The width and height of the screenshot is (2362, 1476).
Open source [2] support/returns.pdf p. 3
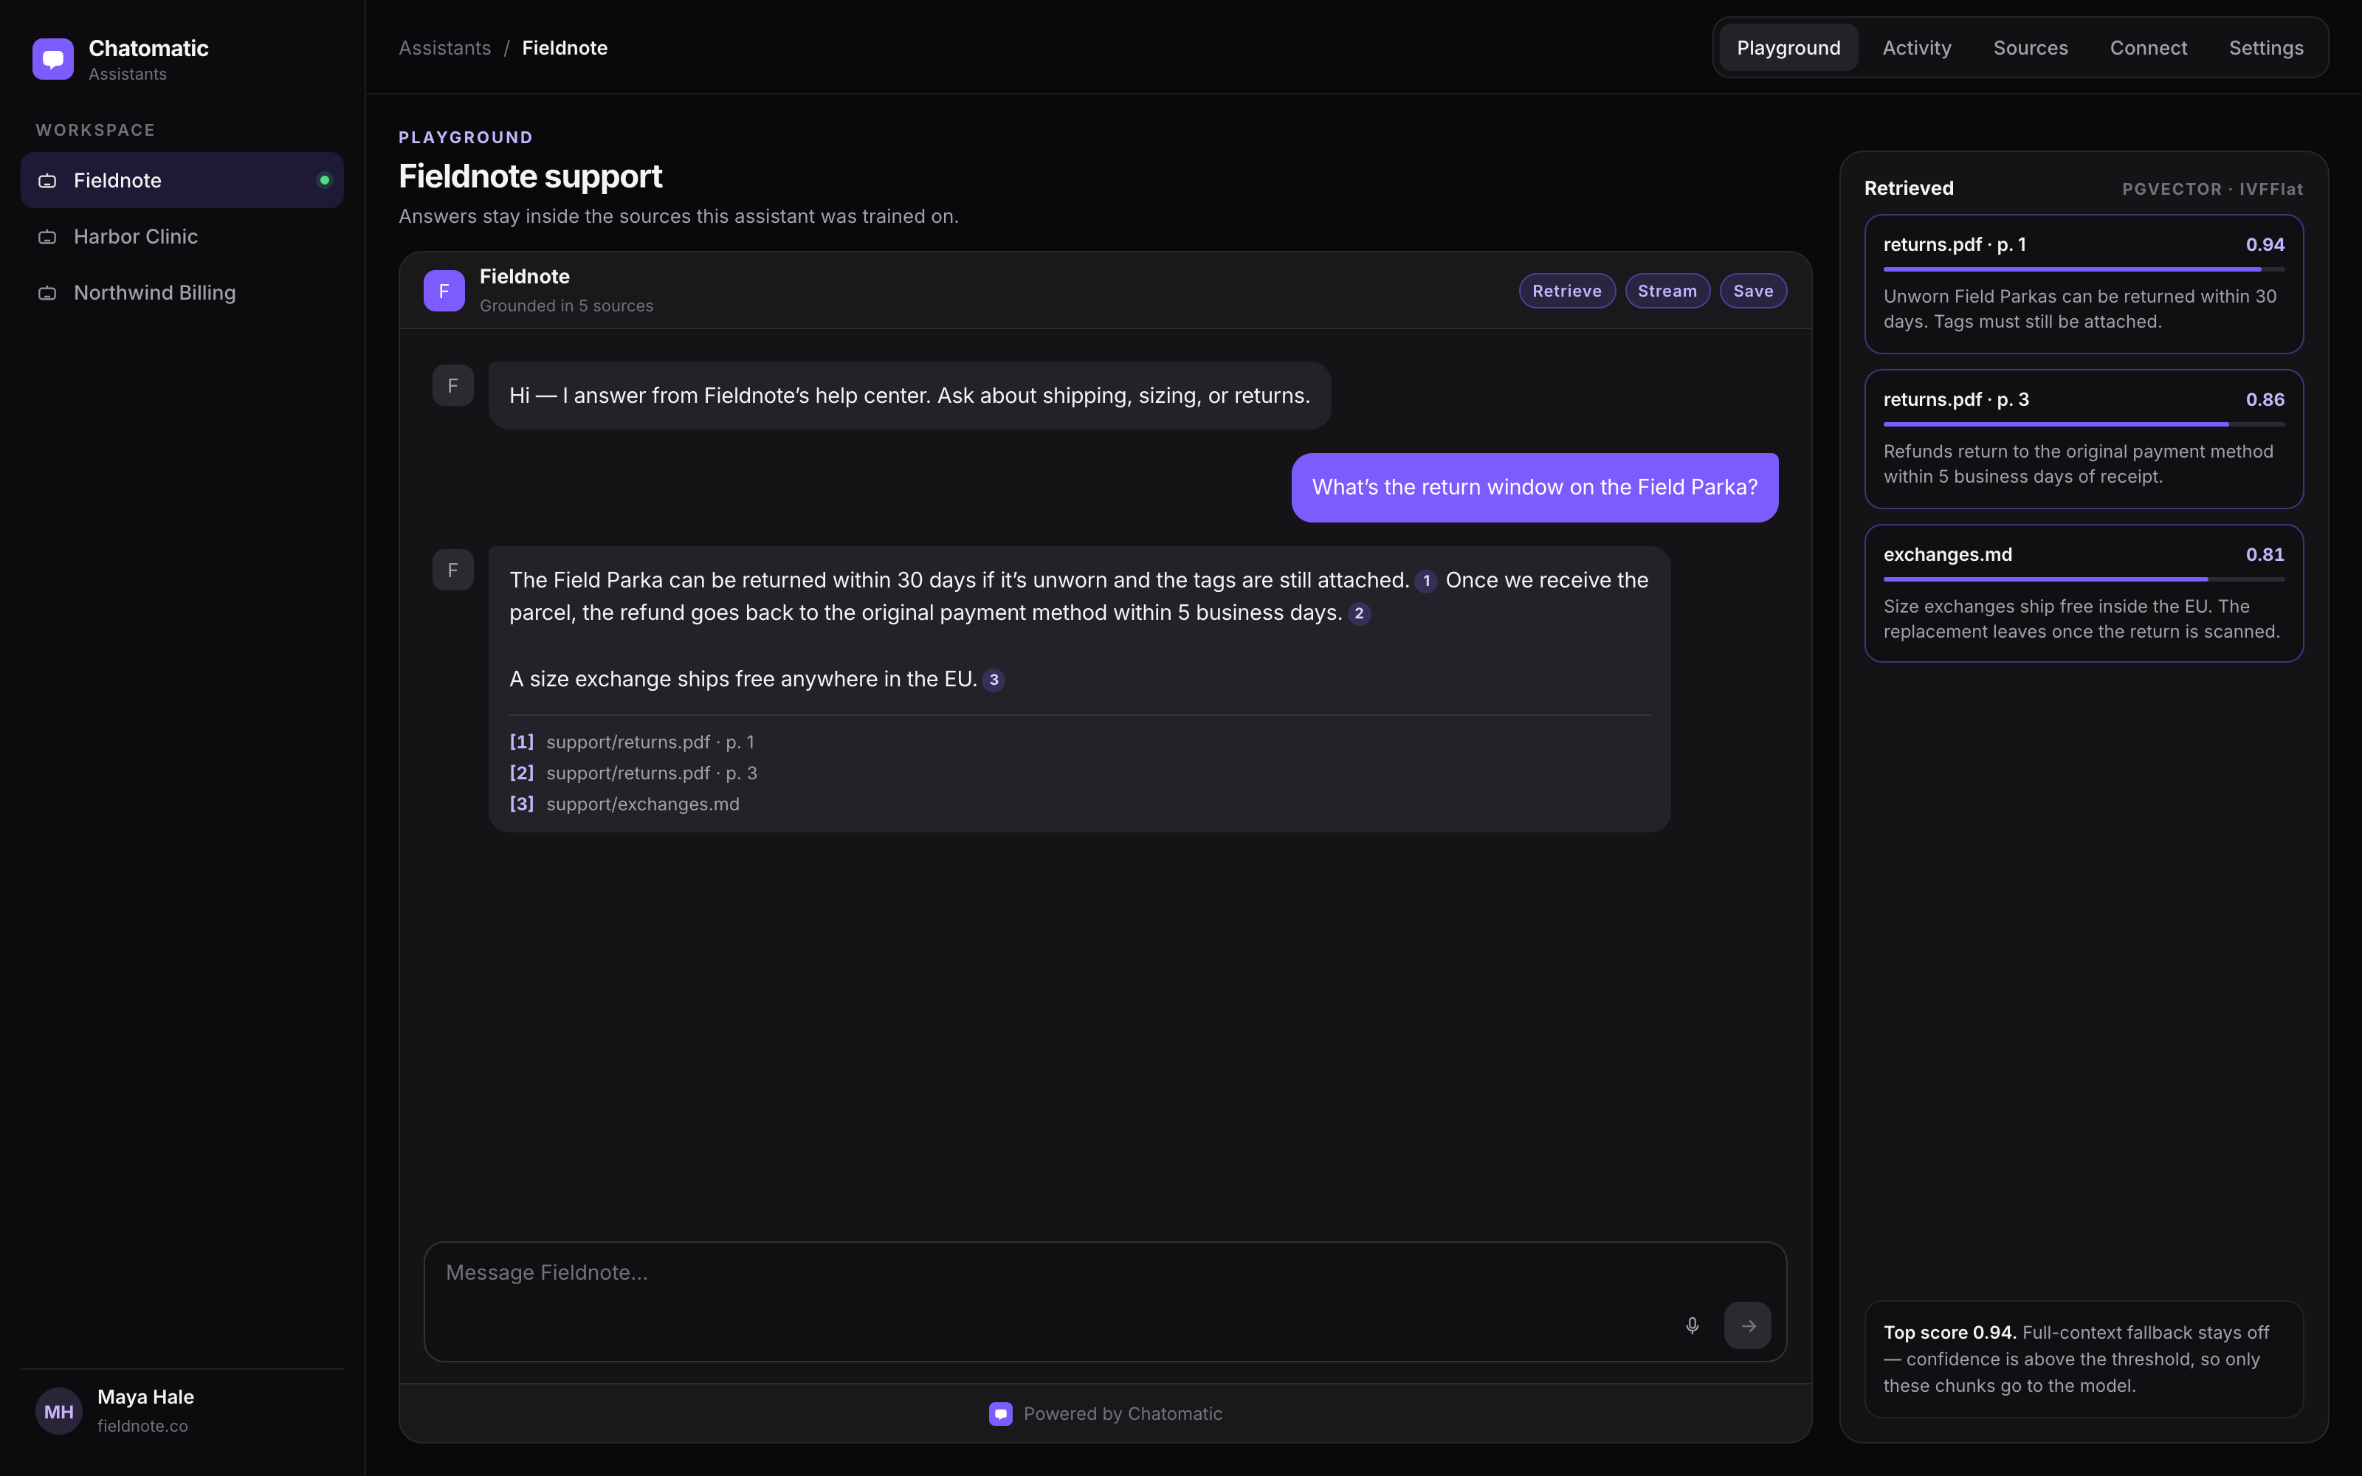[633, 773]
